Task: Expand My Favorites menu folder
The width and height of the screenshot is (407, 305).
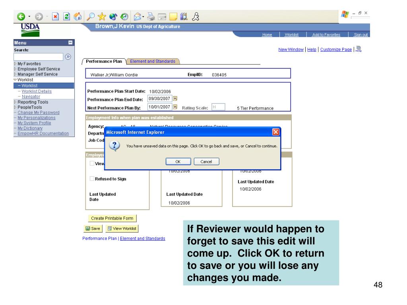Action: 16,64
